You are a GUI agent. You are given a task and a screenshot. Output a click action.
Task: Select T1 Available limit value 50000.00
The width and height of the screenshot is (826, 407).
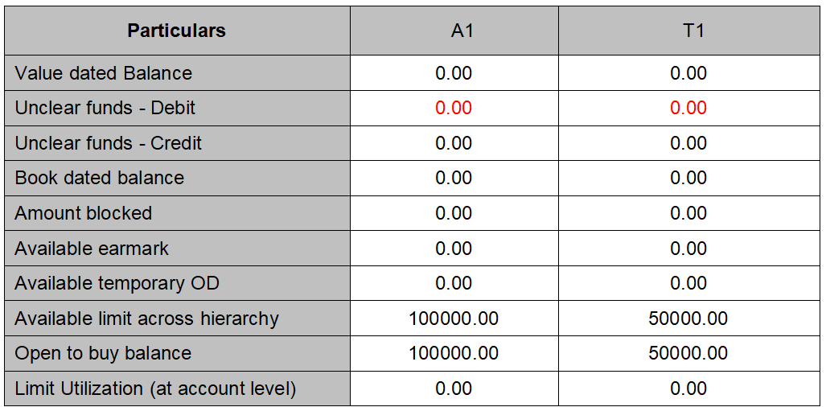(688, 319)
